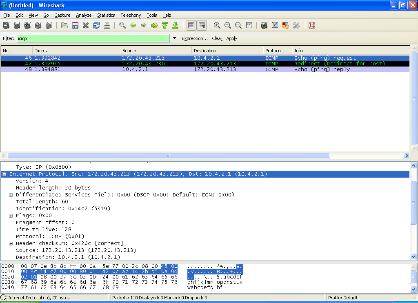
Task: Click Profile: Default in status bar
Action: click(343, 298)
